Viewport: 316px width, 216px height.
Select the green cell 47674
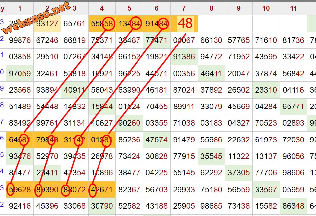157,140
